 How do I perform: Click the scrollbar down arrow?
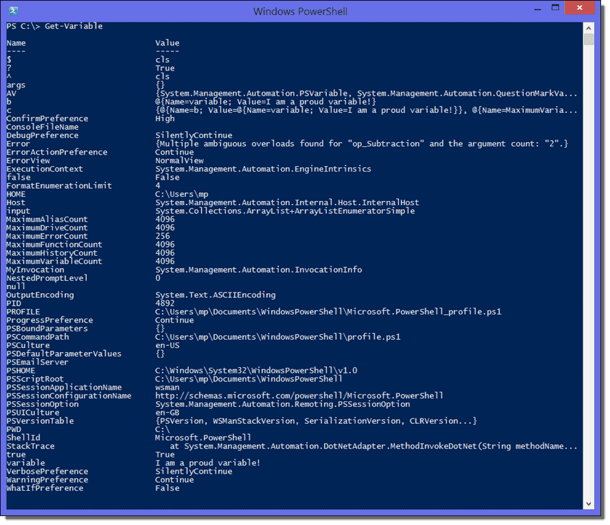point(588,504)
